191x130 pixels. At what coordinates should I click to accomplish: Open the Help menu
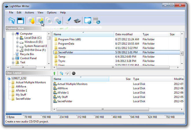point(63,12)
